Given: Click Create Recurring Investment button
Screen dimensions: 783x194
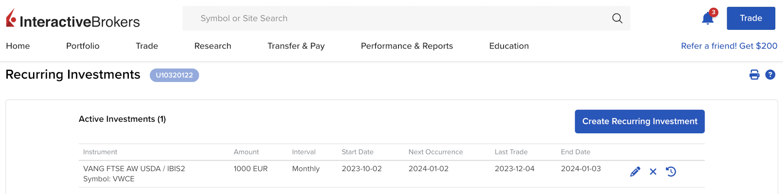Looking at the screenshot, I should pos(639,121).
